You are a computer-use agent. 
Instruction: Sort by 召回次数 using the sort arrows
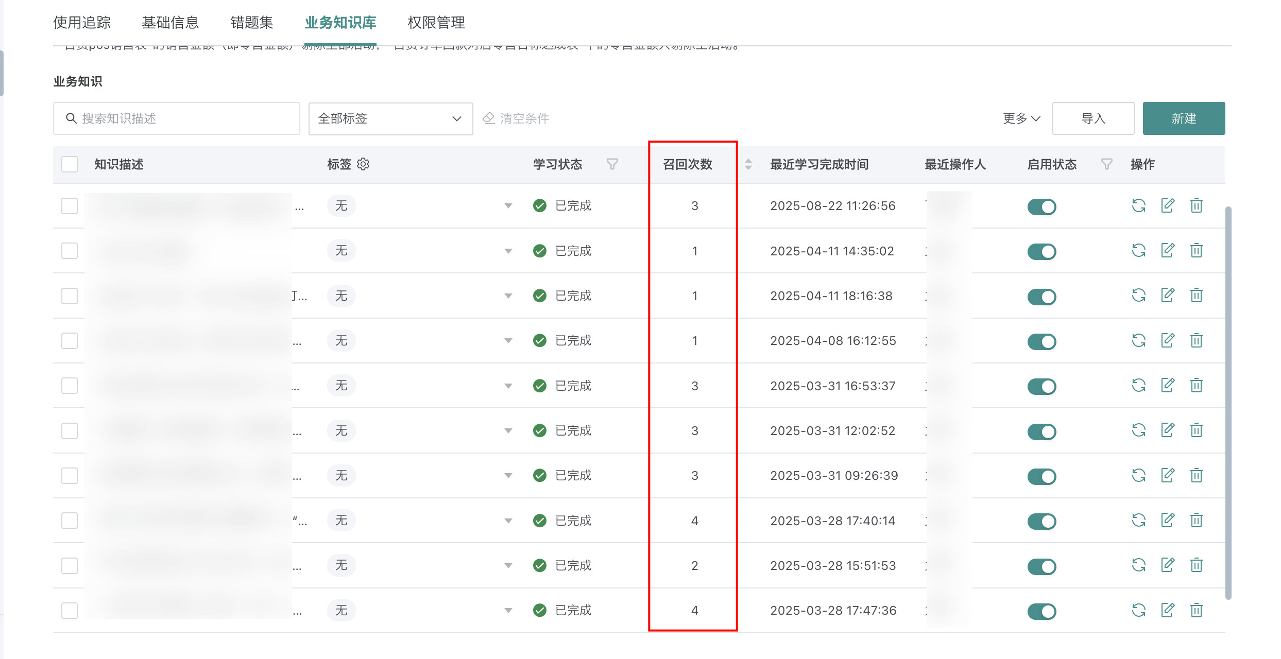point(748,164)
